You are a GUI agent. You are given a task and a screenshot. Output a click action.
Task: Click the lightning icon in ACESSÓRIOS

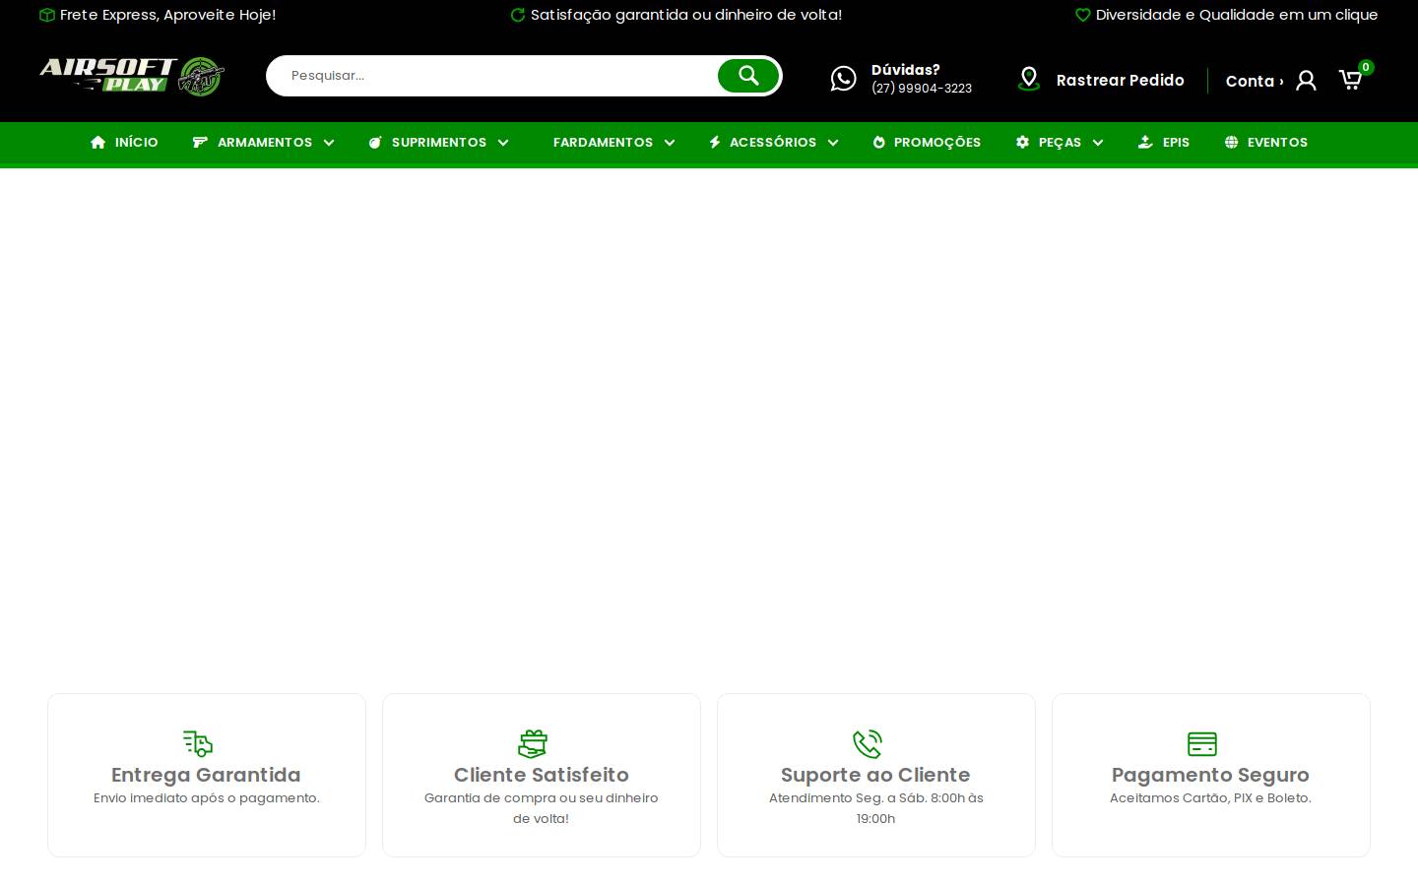[715, 143]
